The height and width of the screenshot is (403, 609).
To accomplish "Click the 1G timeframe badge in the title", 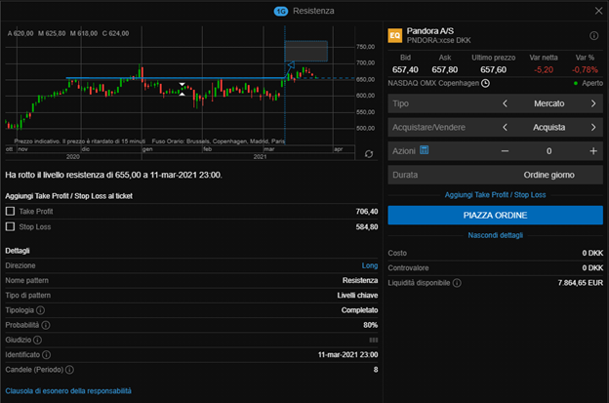I will tap(281, 12).
